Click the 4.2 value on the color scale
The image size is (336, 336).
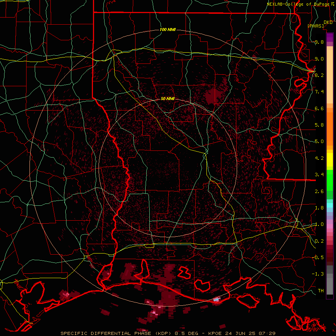click(x=319, y=158)
